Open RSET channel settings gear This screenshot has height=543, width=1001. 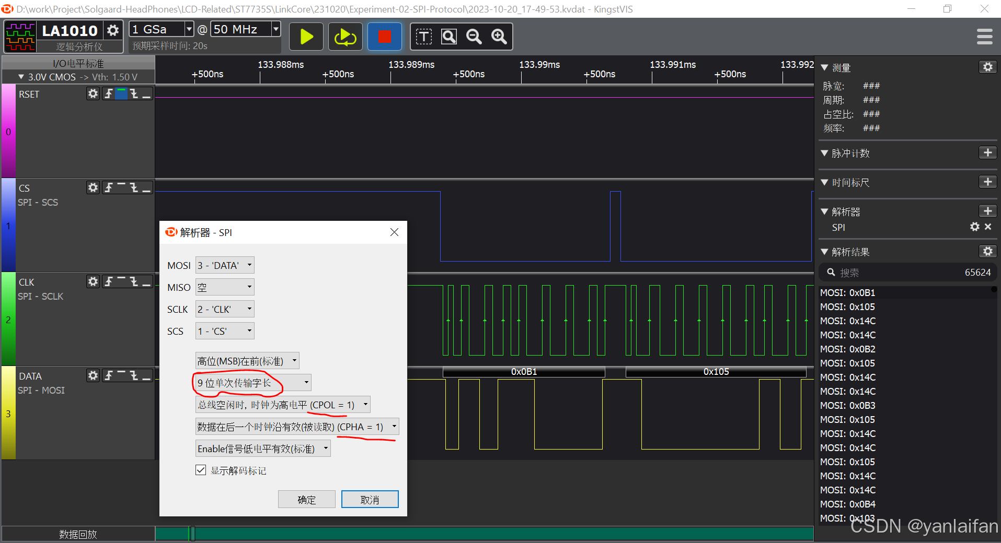coord(93,93)
